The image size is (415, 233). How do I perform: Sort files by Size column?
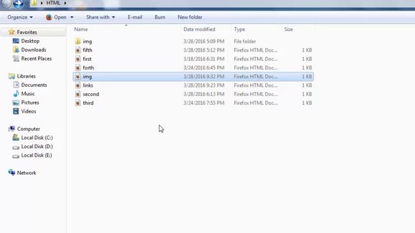[289, 29]
